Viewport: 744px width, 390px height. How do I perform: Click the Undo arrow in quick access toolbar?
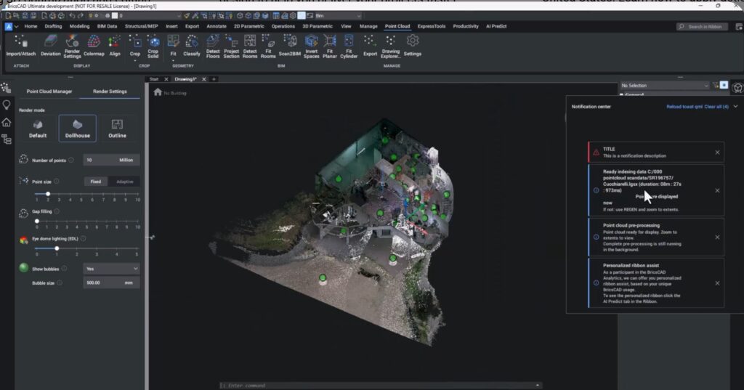click(72, 16)
